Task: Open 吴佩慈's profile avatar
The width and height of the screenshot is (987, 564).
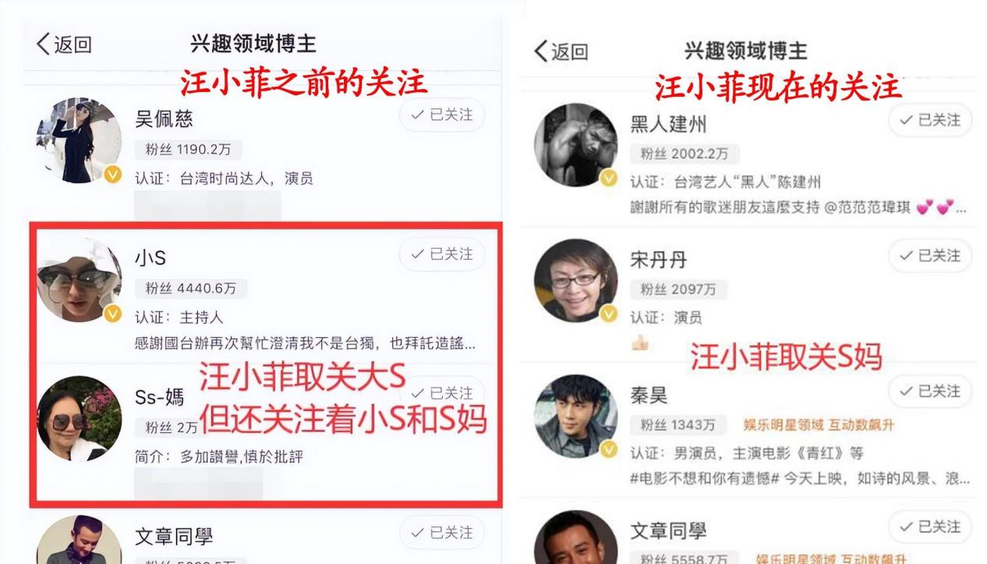Action: click(79, 140)
